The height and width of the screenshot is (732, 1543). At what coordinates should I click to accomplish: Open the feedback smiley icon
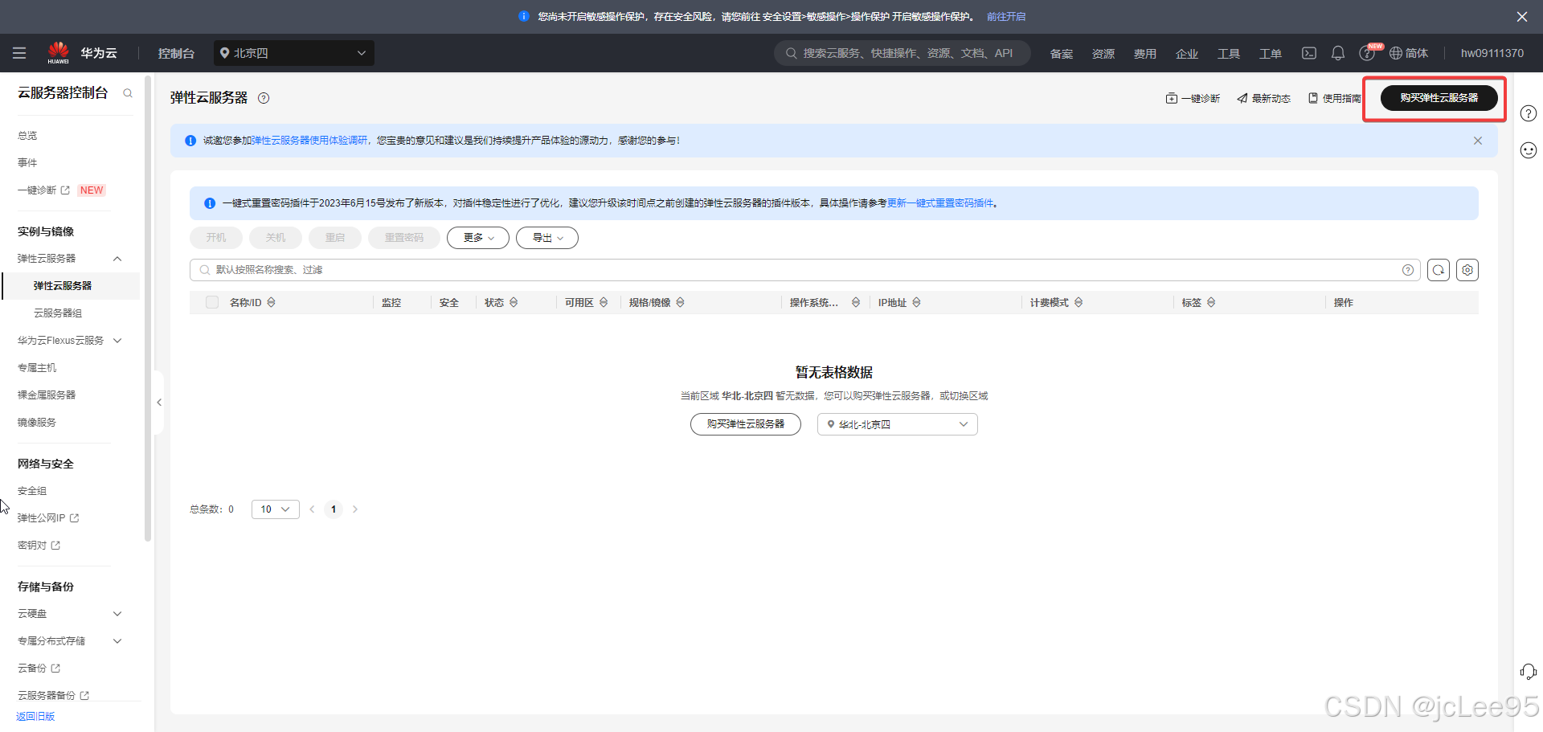[1529, 150]
